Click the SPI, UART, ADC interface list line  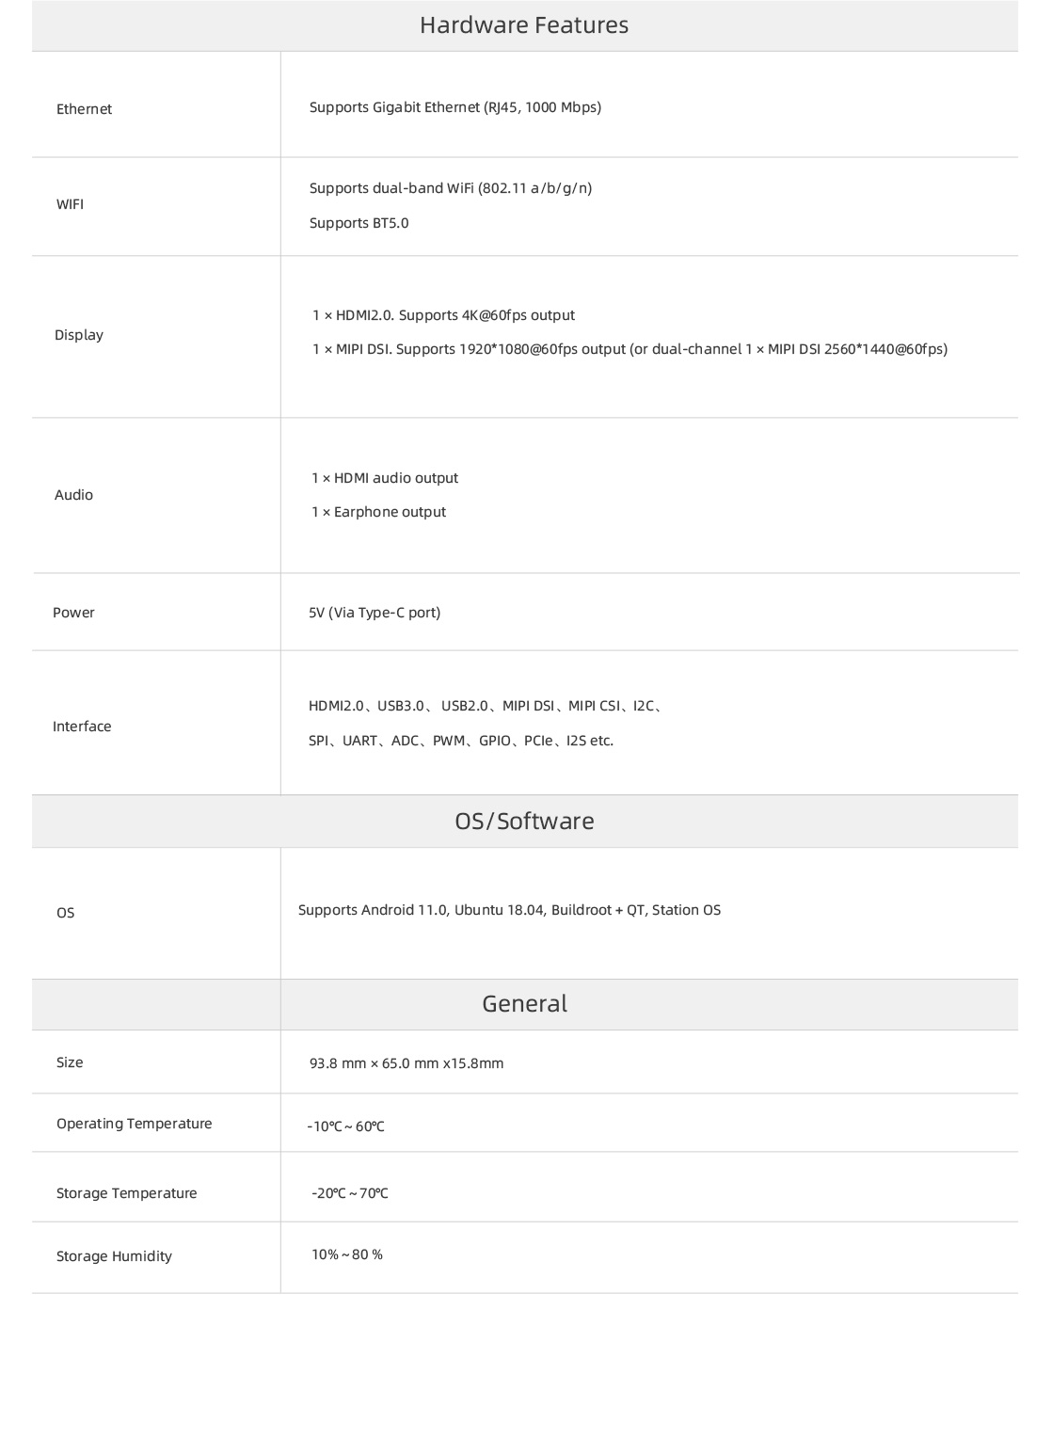461,741
